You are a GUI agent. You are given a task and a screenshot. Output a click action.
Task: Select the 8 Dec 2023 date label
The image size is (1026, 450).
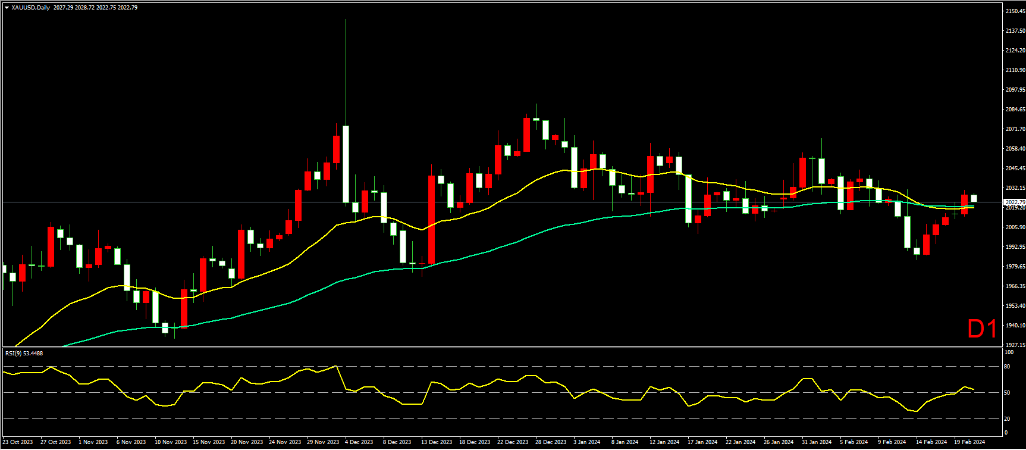coord(397,442)
